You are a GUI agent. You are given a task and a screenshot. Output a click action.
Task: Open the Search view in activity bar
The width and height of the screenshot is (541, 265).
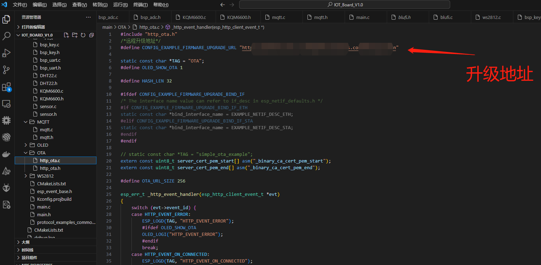[x=6, y=36]
